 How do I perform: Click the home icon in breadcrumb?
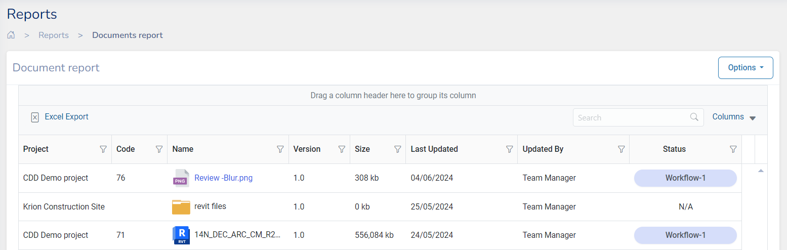tap(11, 35)
